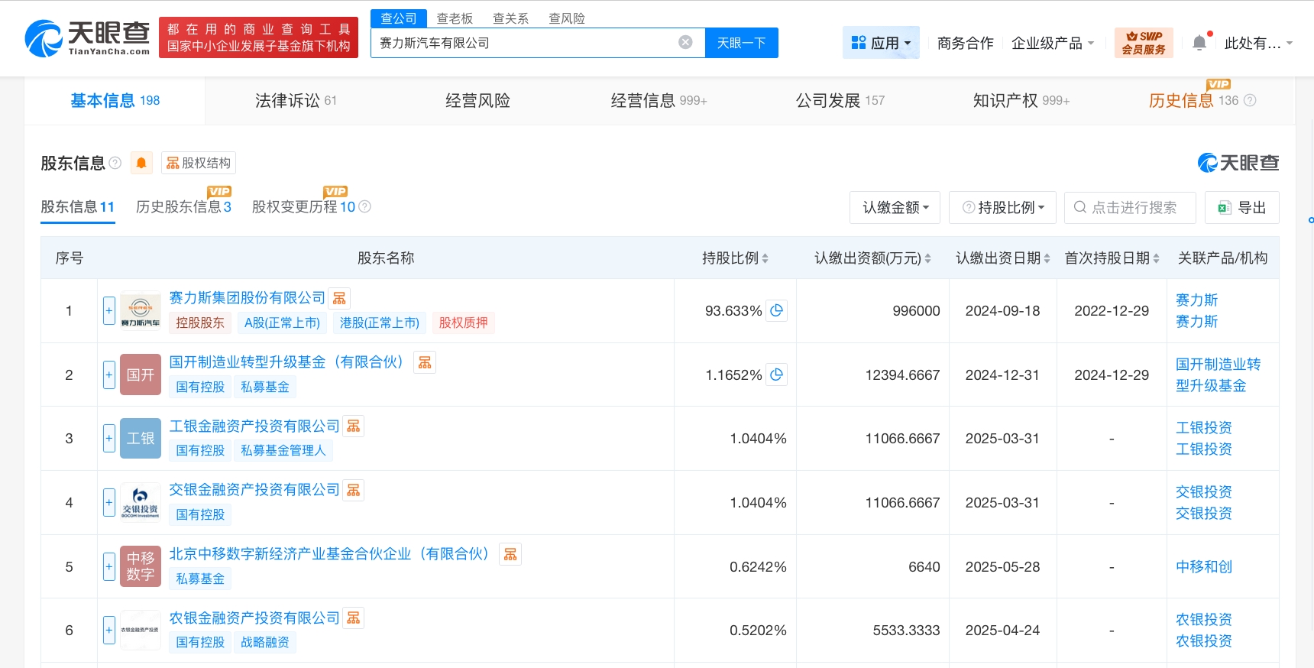Export shareholder list with 导出 button
Screen dimensions: 1314x668
(x=1241, y=207)
